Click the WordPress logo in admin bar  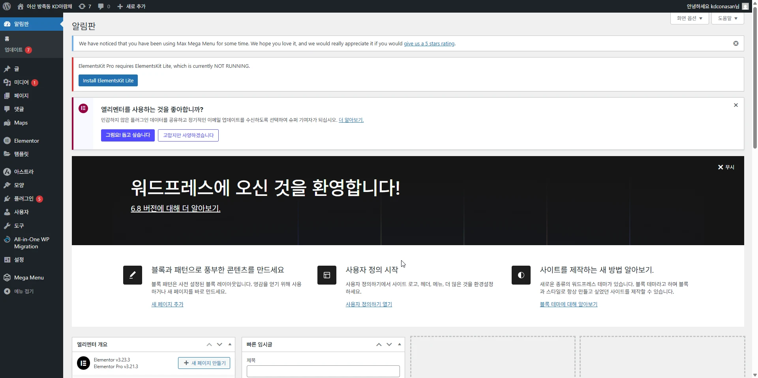(x=7, y=6)
